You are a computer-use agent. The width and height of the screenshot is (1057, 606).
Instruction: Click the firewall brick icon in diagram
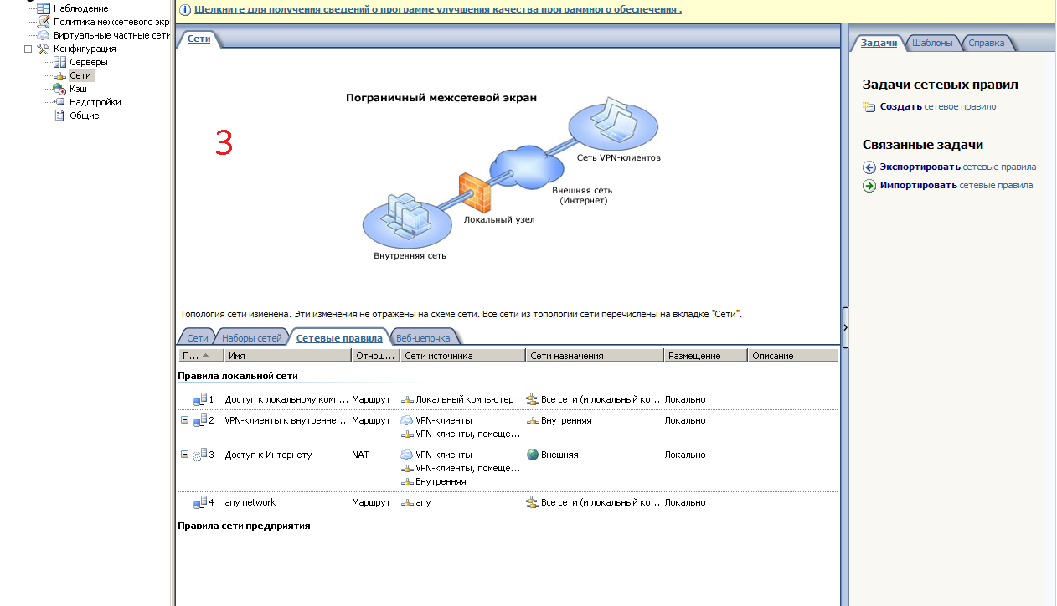tap(474, 193)
